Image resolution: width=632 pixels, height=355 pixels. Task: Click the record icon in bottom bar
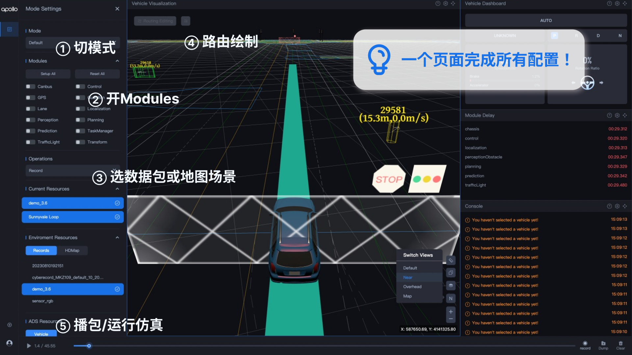point(585,343)
